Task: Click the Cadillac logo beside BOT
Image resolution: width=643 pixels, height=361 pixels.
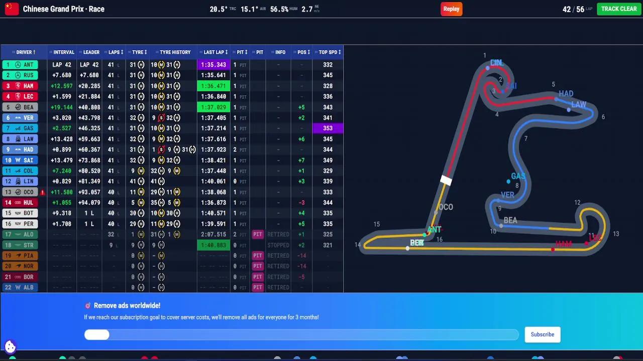Action: (18, 213)
